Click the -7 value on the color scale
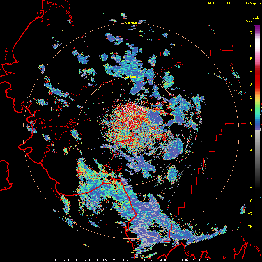Screen dimensions: 262x262 (x=250, y=214)
